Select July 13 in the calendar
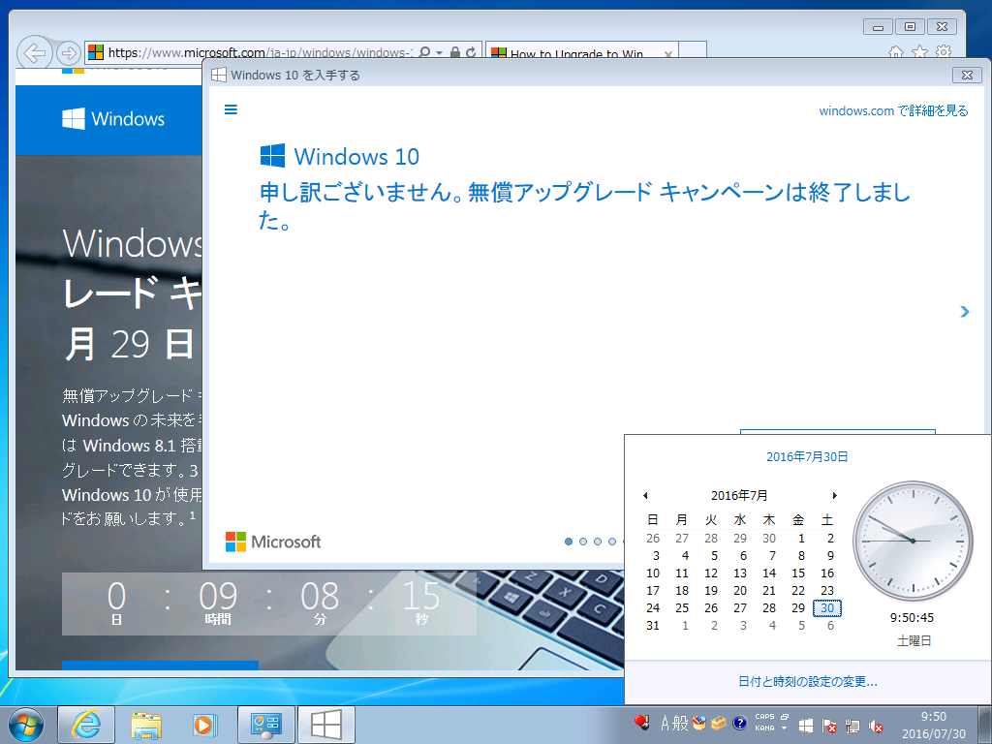This screenshot has width=992, height=744. (x=740, y=573)
